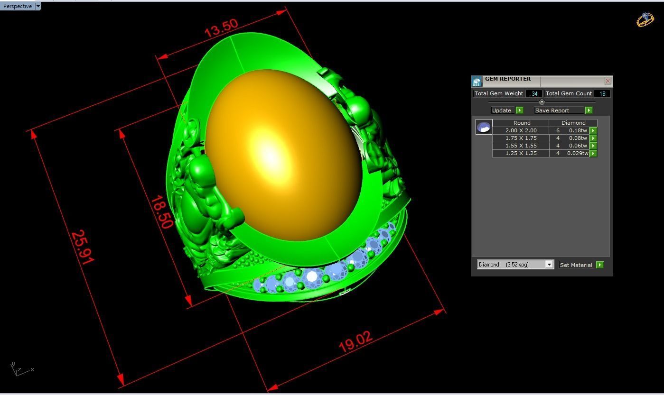
Task: Run the green arrow next to Update
Action: pyautogui.click(x=519, y=110)
